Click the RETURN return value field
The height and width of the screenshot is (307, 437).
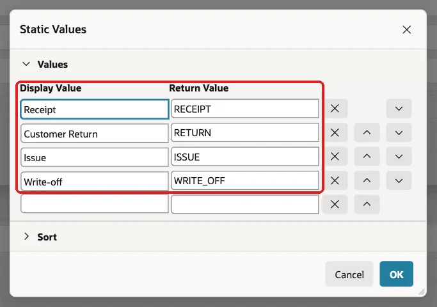tap(244, 132)
